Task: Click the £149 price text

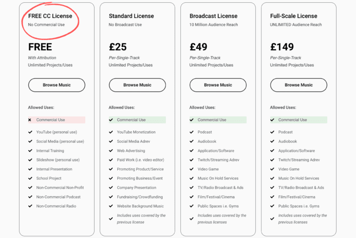Action: click(x=282, y=47)
